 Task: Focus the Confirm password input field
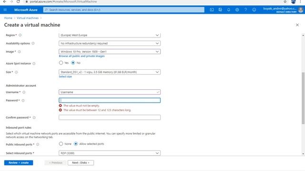pos(110,117)
